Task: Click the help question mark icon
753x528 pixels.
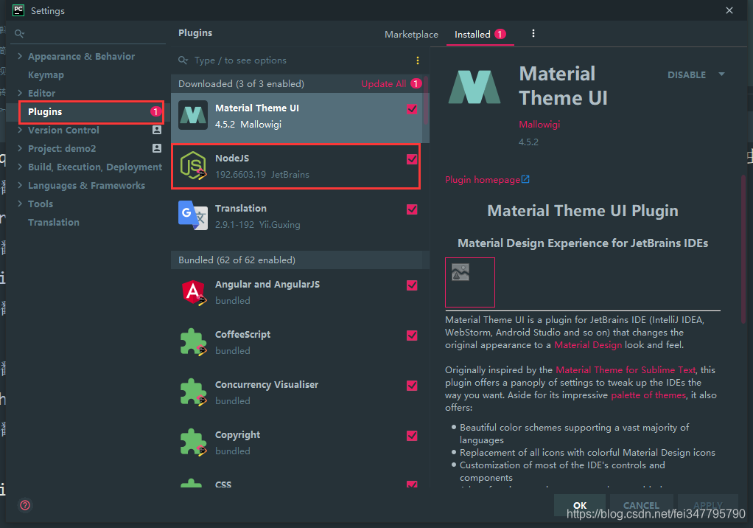Action: tap(25, 505)
